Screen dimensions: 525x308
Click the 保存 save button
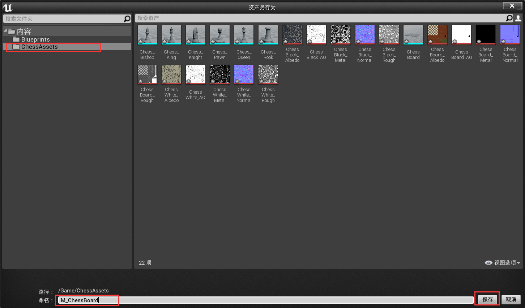(x=487, y=299)
